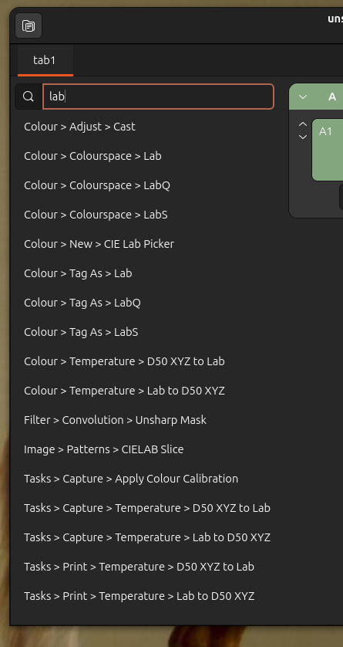The width and height of the screenshot is (343, 647).
Task: Select Image > Patterns > CIELAB Slice
Action: click(x=103, y=449)
